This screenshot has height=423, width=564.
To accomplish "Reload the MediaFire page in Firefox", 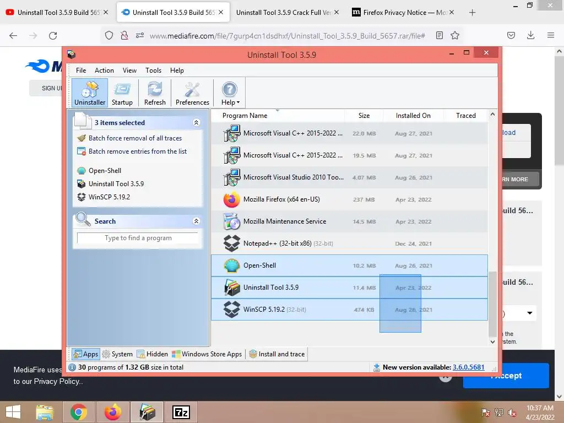I will (53, 35).
